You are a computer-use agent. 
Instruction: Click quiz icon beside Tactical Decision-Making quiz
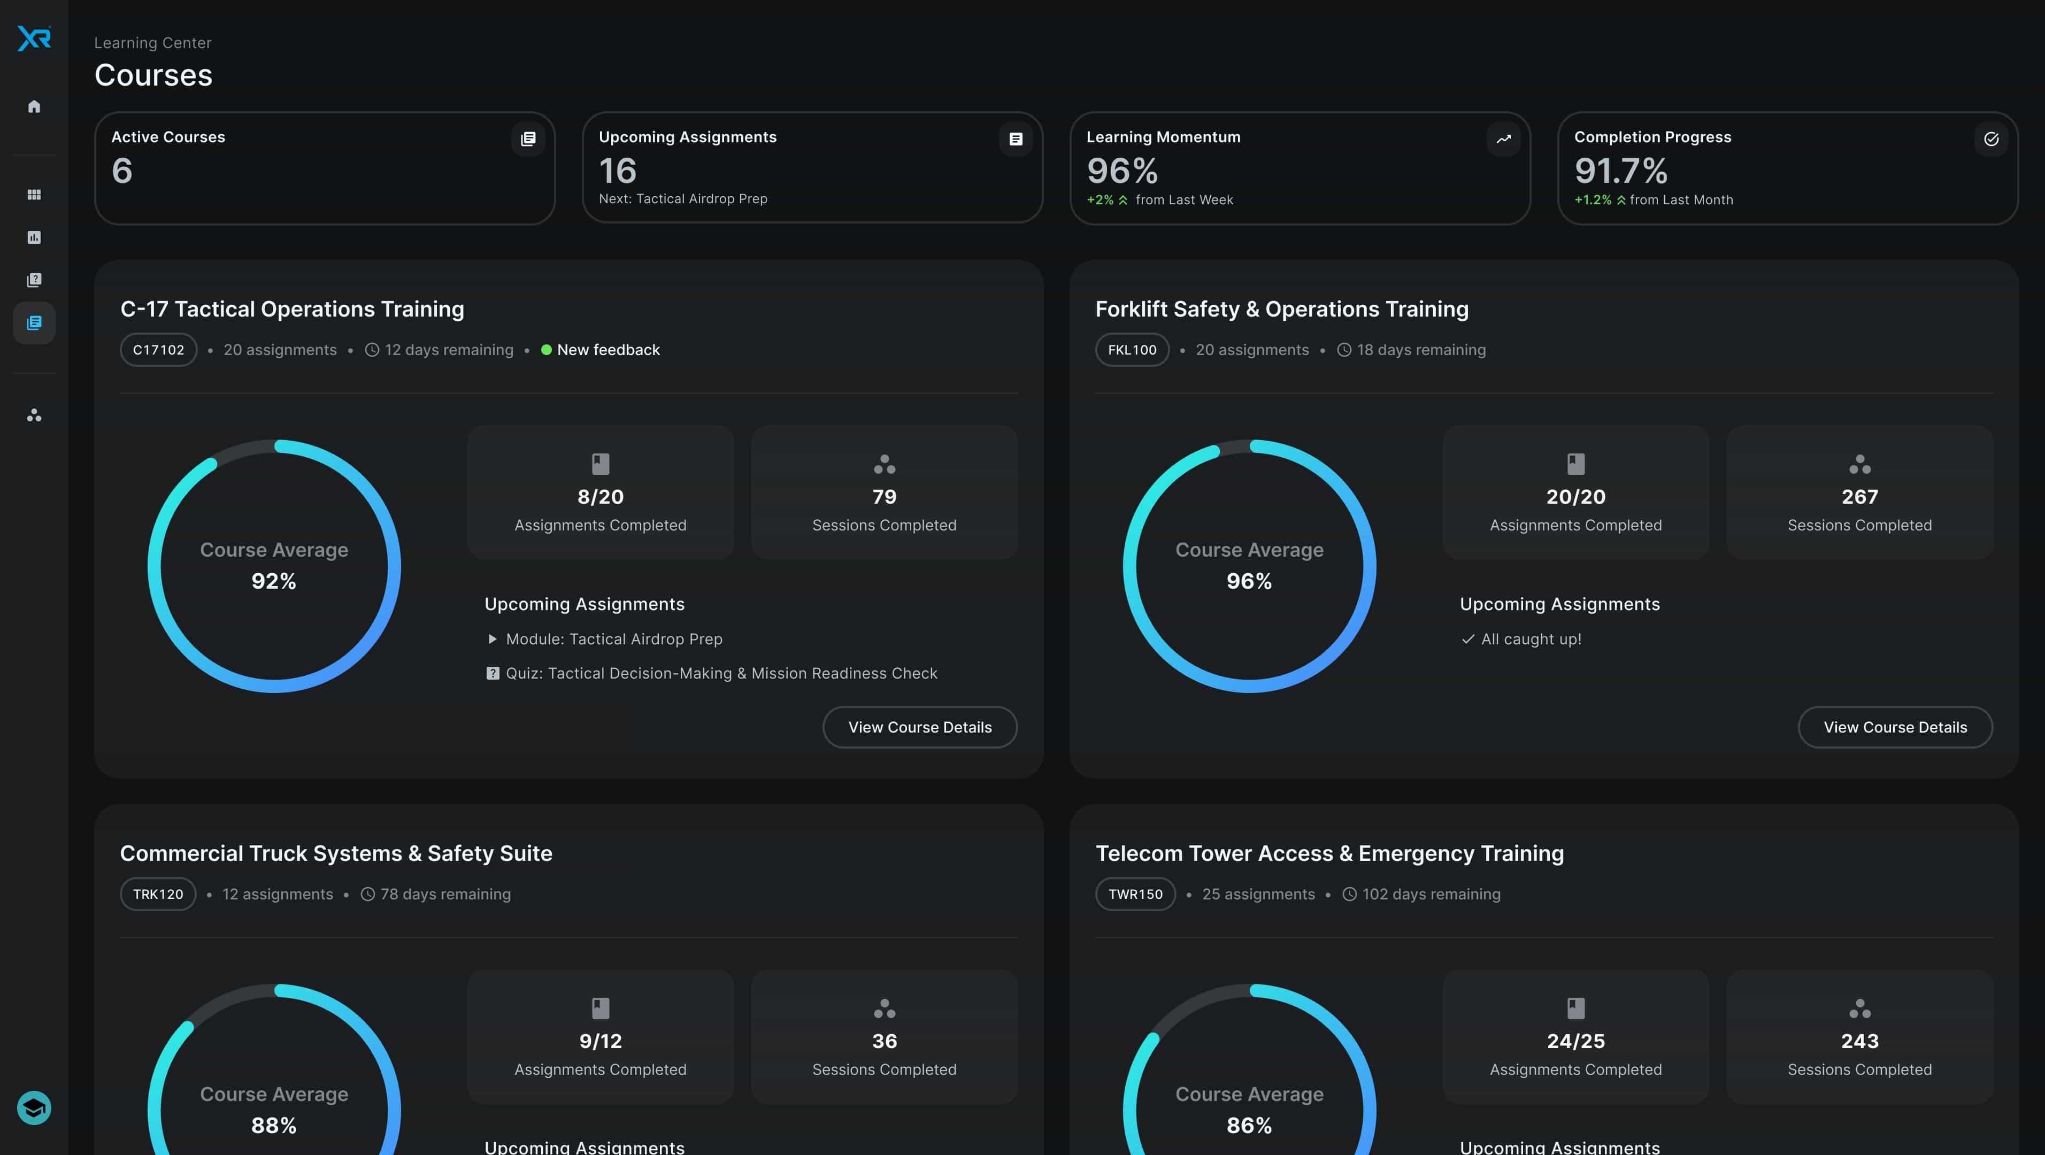tap(492, 673)
